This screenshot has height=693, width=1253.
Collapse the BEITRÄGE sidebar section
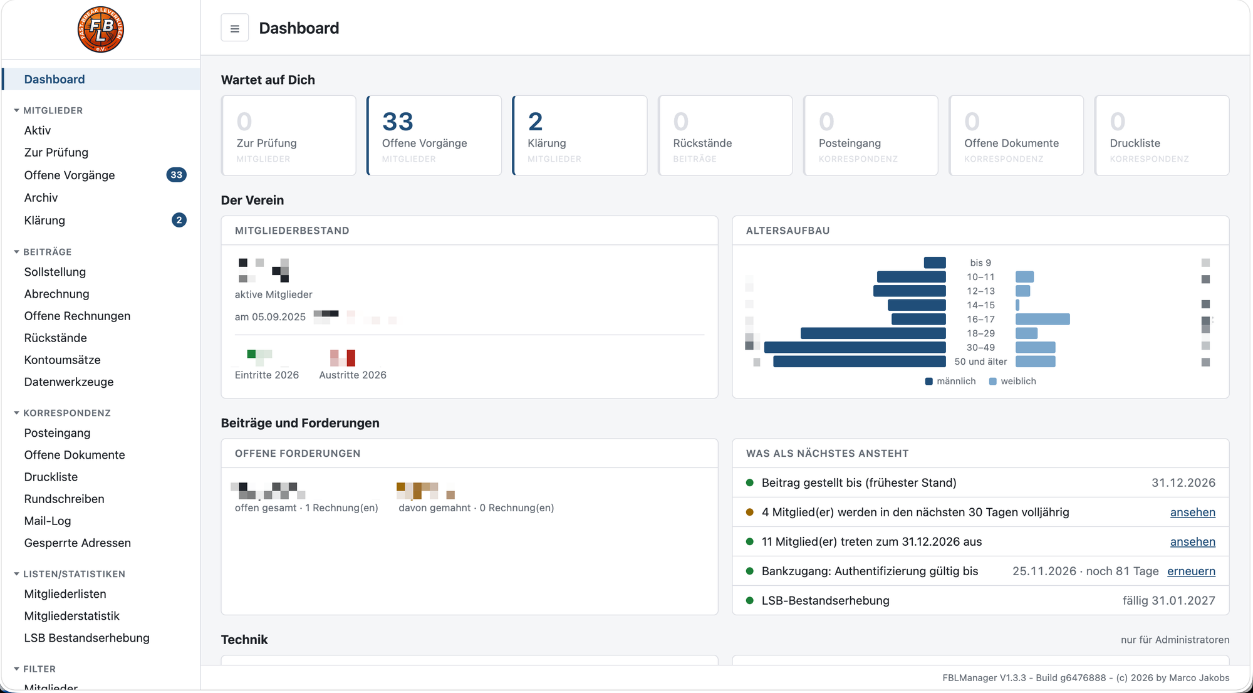point(43,252)
